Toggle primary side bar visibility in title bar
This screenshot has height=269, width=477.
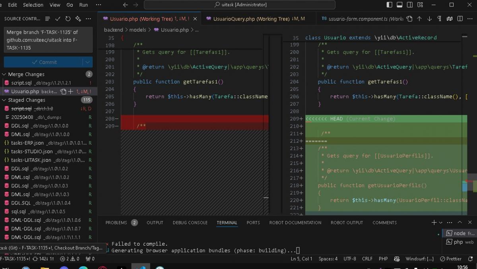[x=390, y=5]
